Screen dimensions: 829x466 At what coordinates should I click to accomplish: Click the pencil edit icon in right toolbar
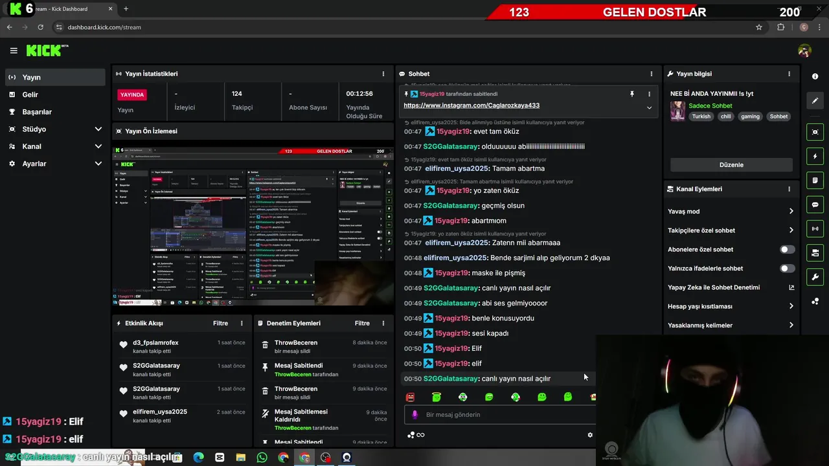[x=815, y=100]
